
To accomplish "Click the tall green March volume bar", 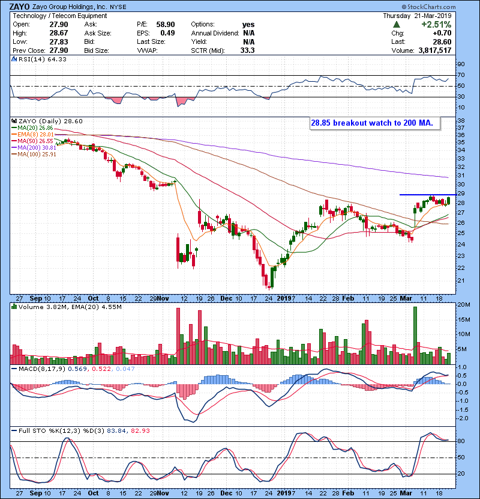I will pos(415,335).
